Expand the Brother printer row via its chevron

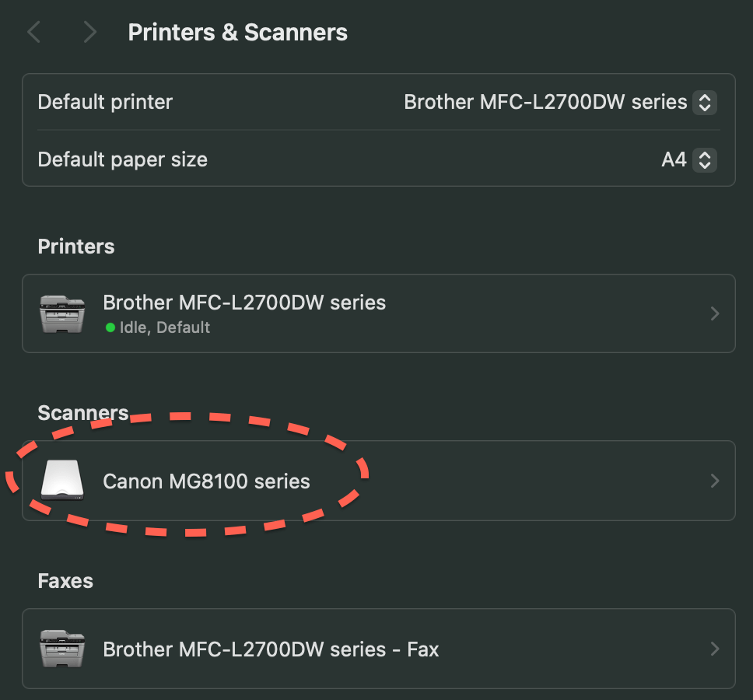(x=714, y=313)
